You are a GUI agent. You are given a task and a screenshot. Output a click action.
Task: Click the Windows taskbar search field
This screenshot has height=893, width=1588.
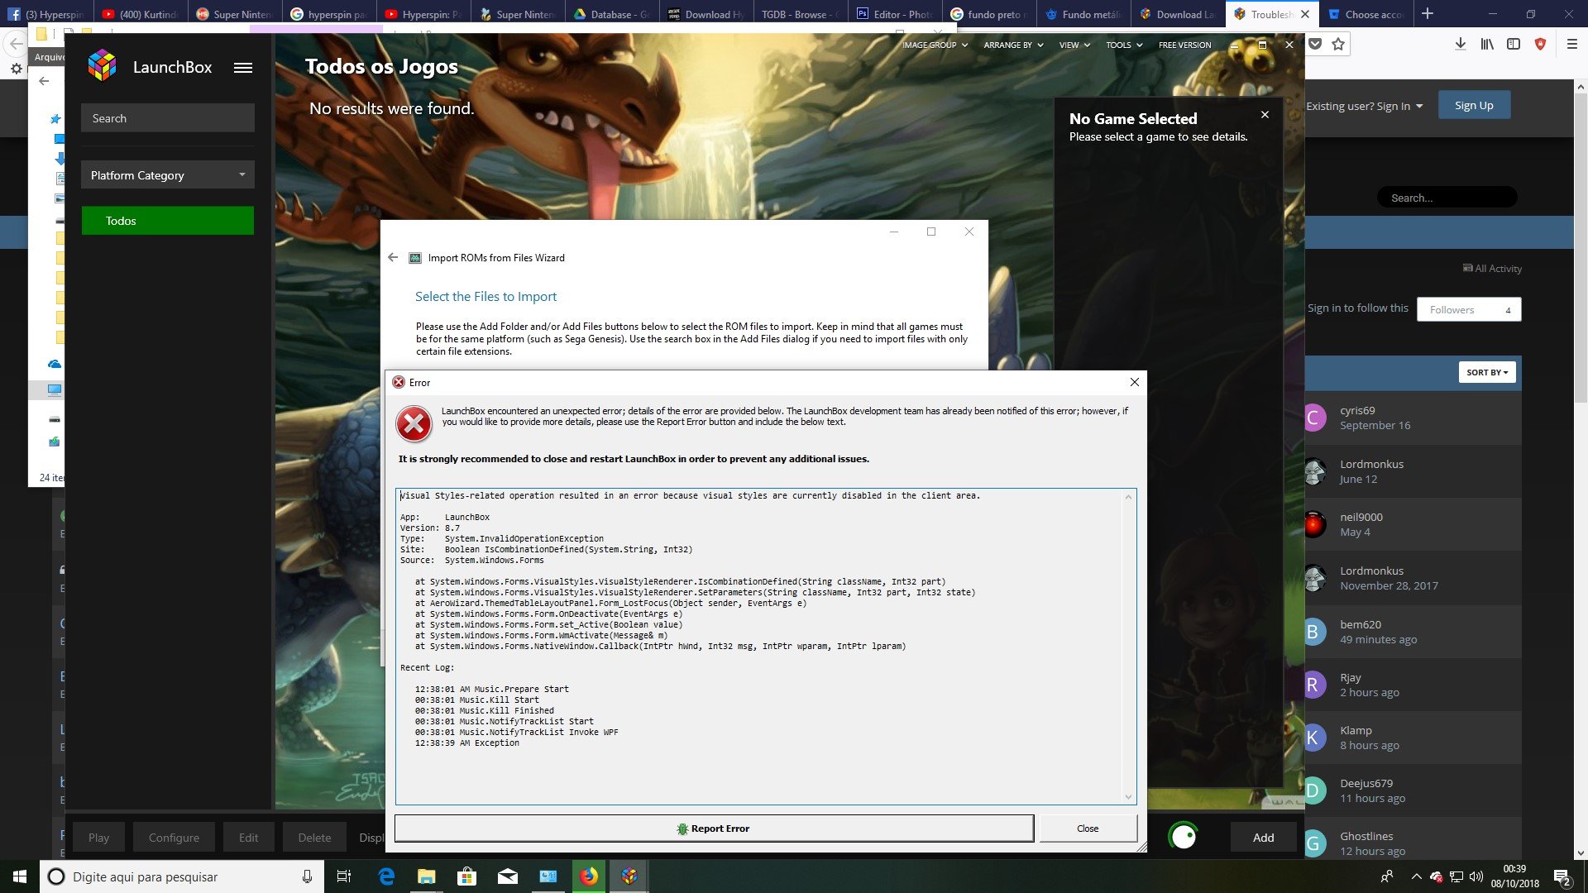click(182, 876)
